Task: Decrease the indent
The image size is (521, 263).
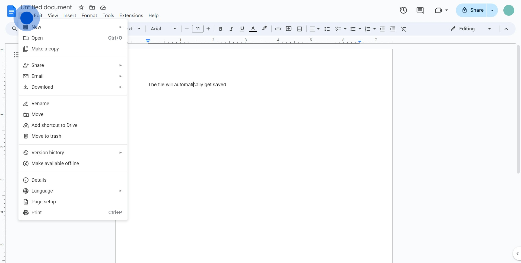Action: pyautogui.click(x=382, y=29)
